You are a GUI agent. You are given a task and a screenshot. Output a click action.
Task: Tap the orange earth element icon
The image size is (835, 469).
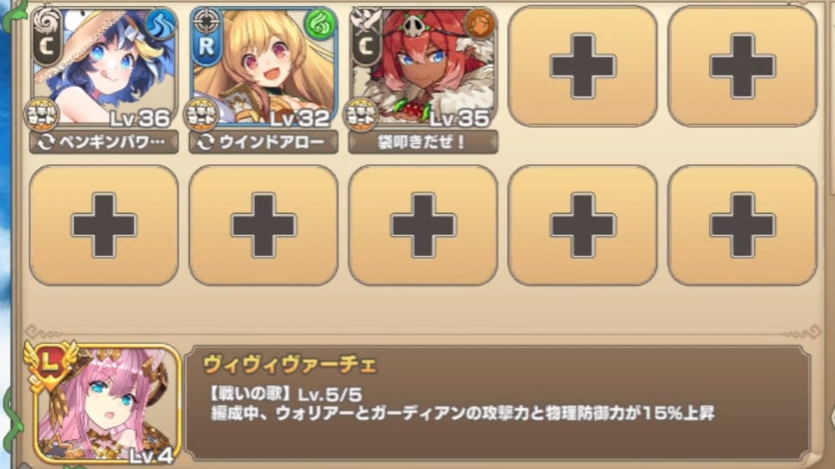[480, 24]
